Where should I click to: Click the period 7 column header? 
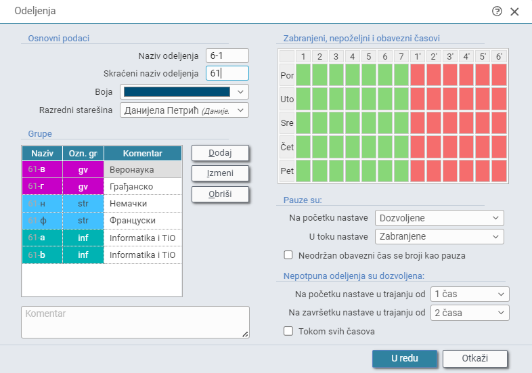point(401,56)
